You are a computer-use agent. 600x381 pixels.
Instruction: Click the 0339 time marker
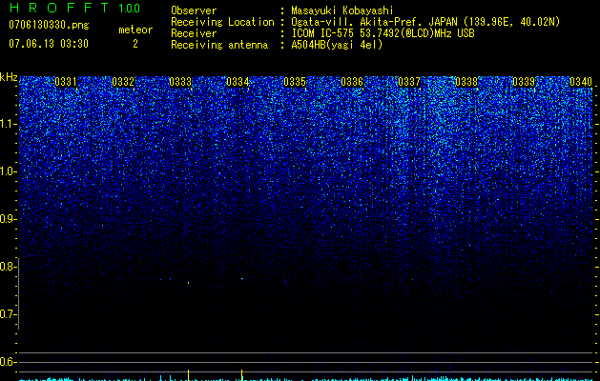pyautogui.click(x=524, y=82)
